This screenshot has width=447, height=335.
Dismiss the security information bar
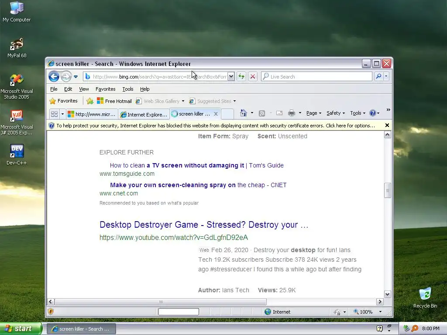coord(387,125)
